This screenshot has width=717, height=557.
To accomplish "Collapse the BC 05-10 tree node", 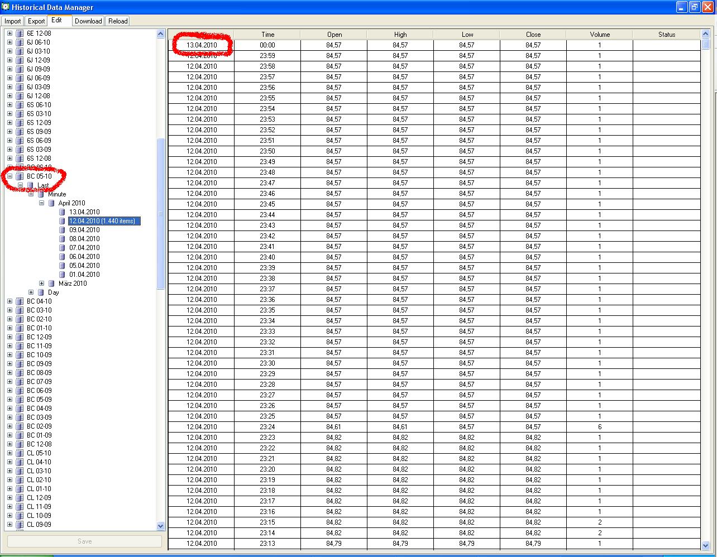I will (x=9, y=176).
